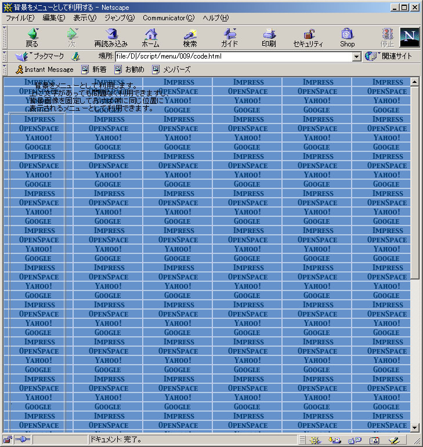Click the component bar grip handle
The image size is (423, 447).
pos(302,440)
